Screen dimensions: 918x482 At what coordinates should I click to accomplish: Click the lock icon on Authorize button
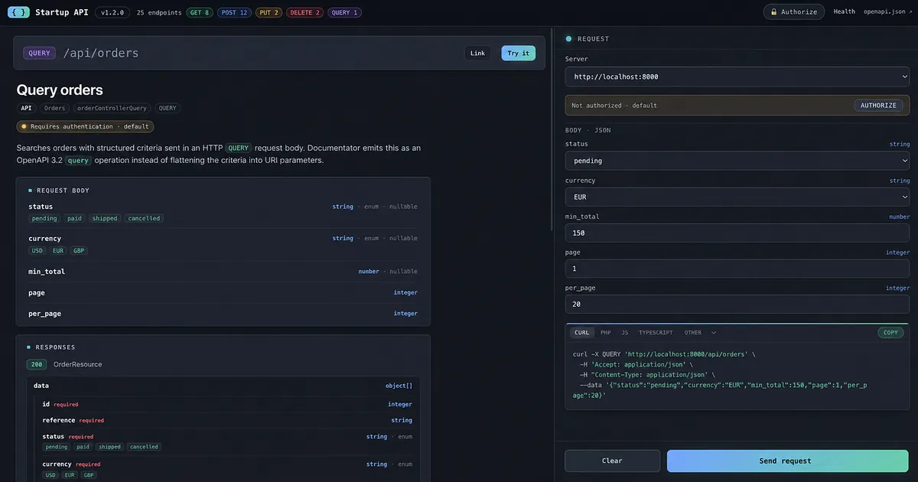(x=774, y=12)
